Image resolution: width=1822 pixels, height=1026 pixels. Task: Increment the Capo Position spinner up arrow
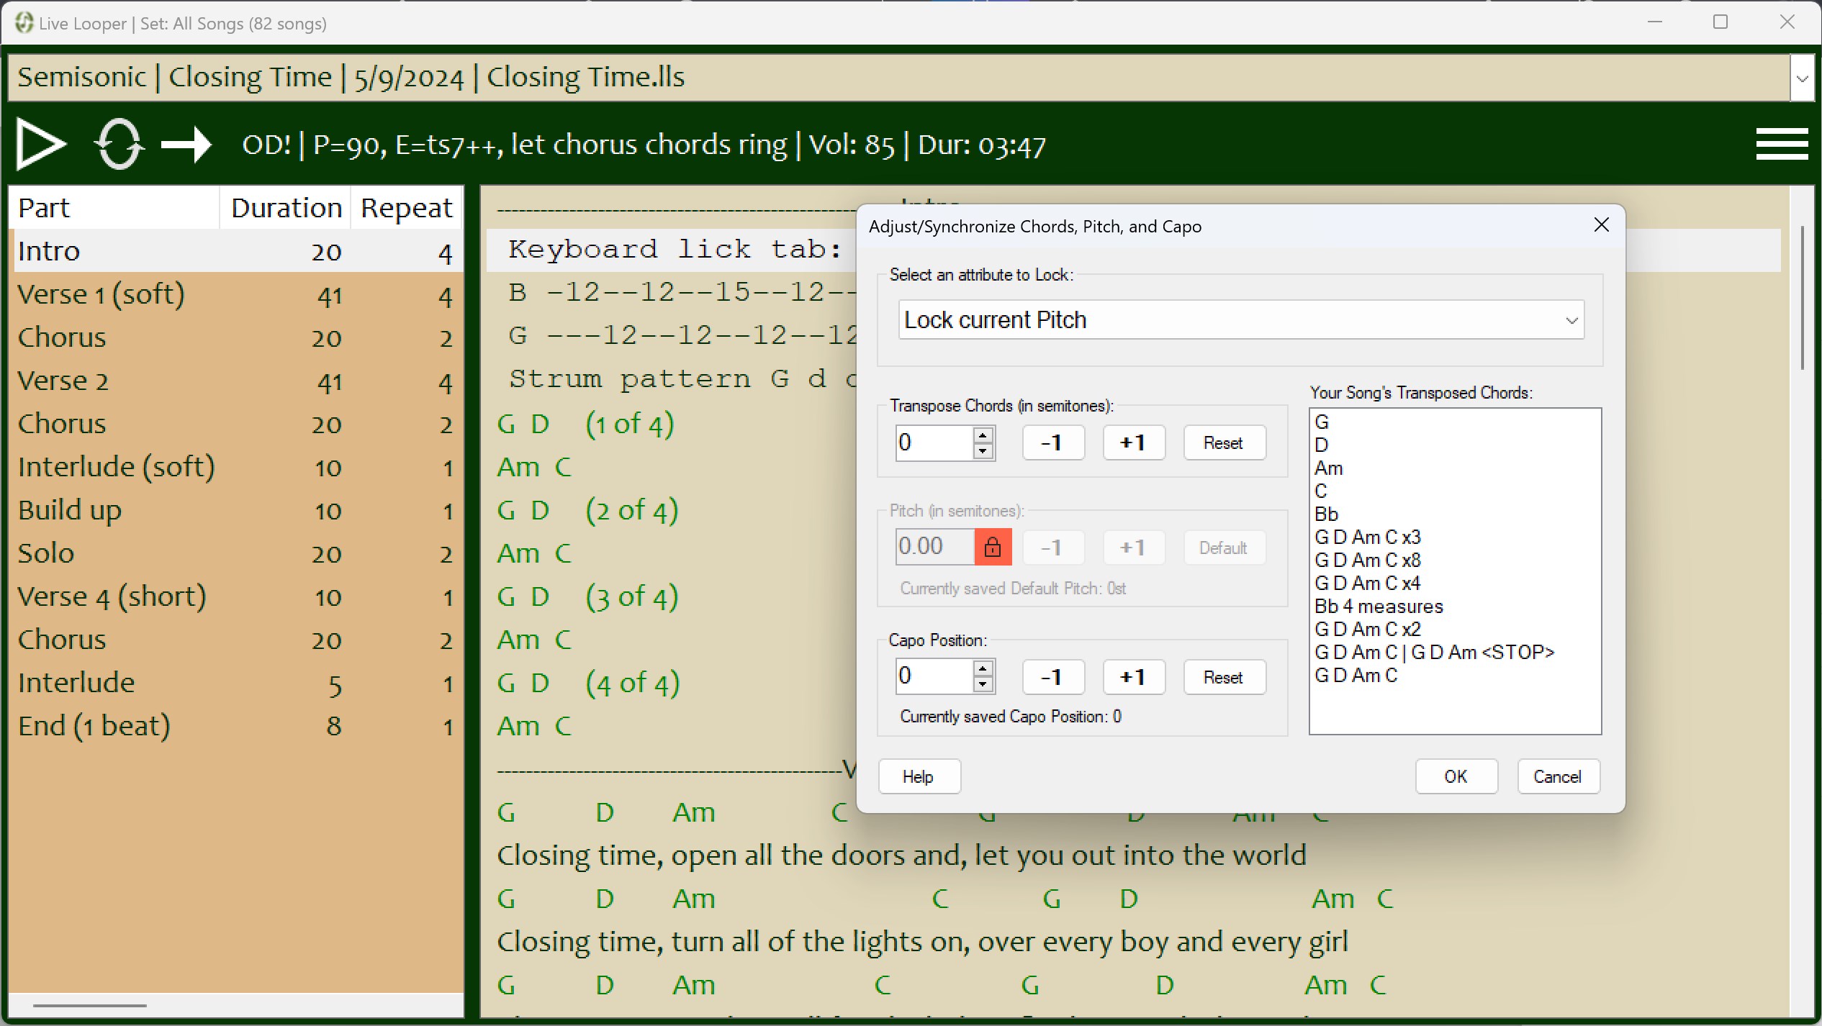983,668
